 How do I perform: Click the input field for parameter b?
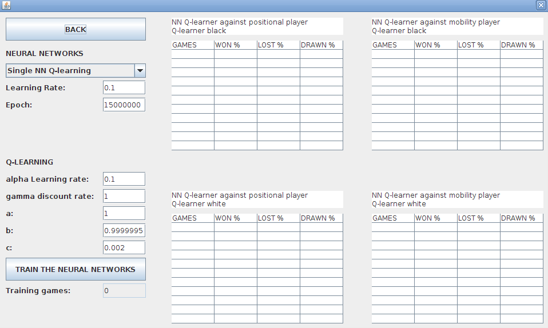coord(124,230)
